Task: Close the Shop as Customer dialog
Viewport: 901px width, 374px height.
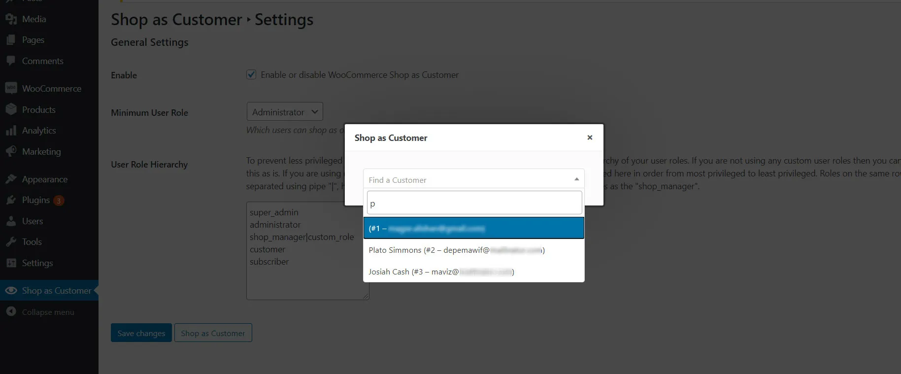Action: [590, 137]
